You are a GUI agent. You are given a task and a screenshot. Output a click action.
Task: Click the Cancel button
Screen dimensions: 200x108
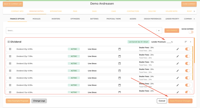coord(162,101)
